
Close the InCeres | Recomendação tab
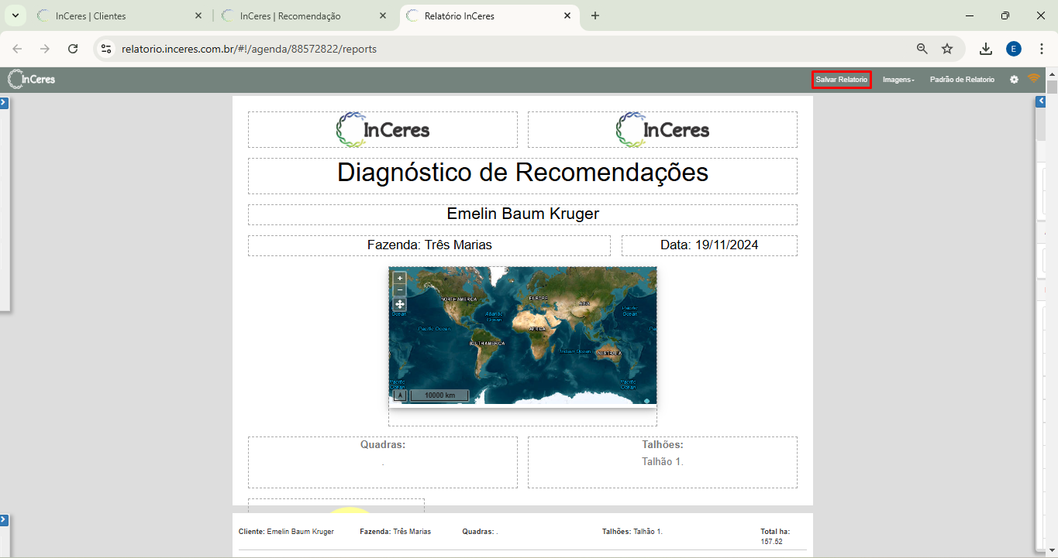click(x=383, y=15)
